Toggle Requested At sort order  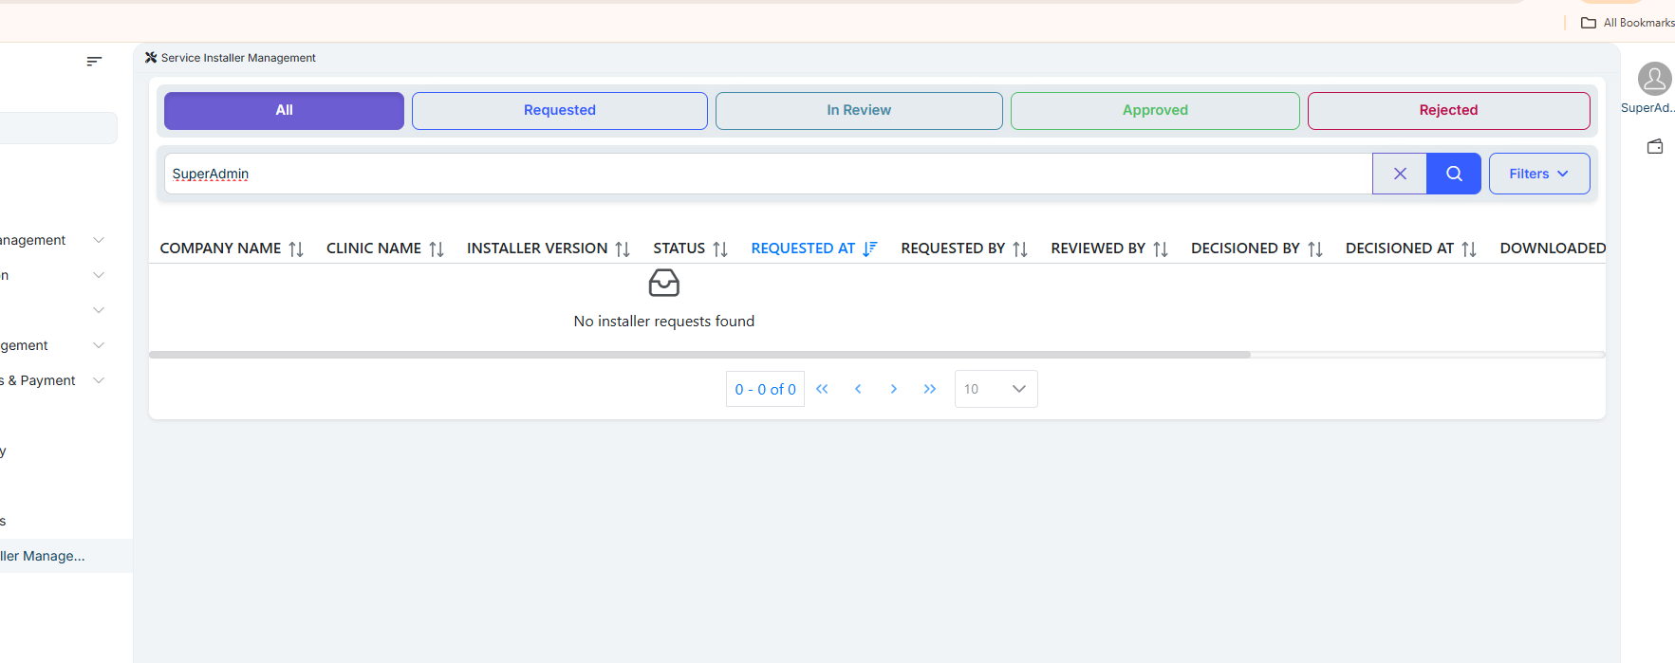[x=869, y=249]
